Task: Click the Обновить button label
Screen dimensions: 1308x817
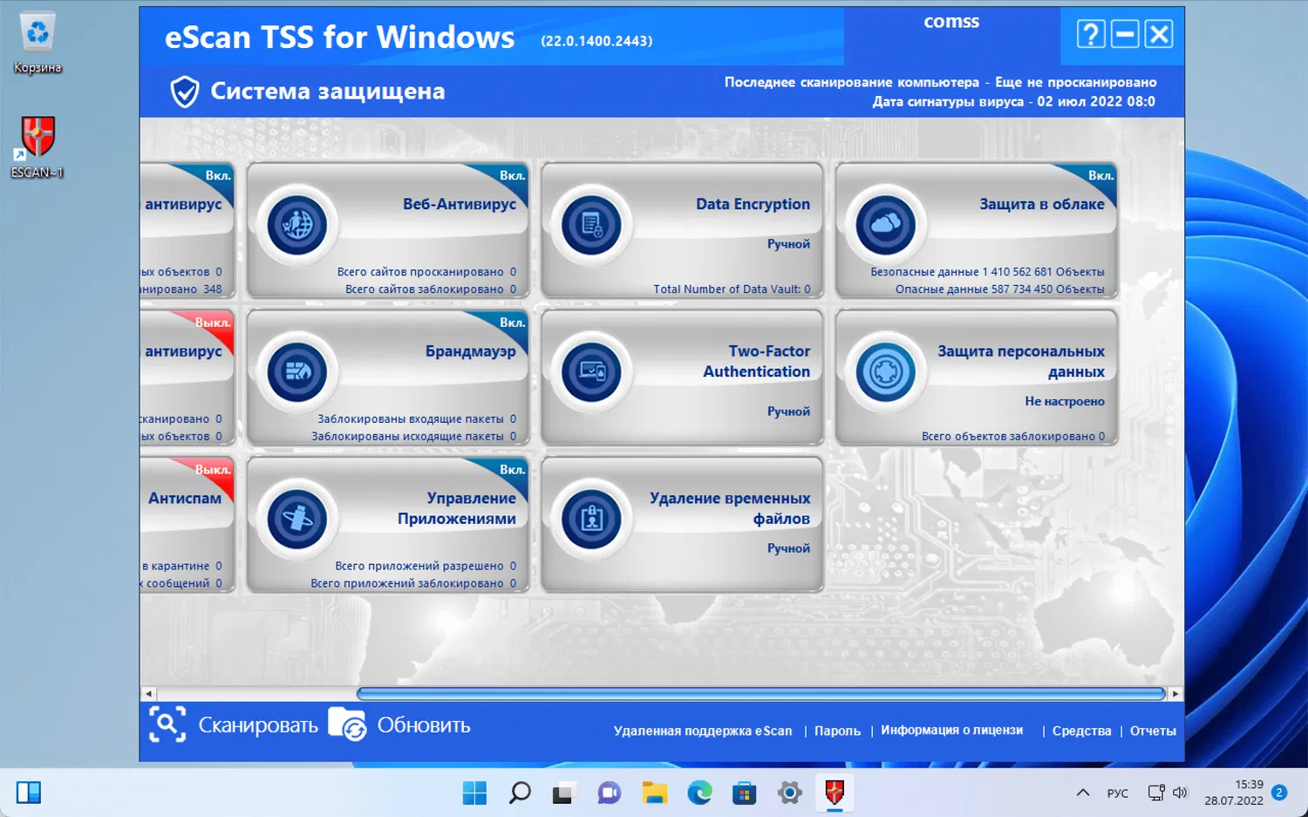Action: (424, 725)
